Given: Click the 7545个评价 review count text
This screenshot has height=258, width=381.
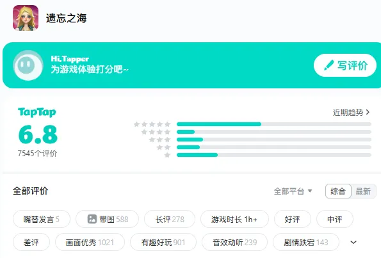Looking at the screenshot, I should pyautogui.click(x=37, y=154).
